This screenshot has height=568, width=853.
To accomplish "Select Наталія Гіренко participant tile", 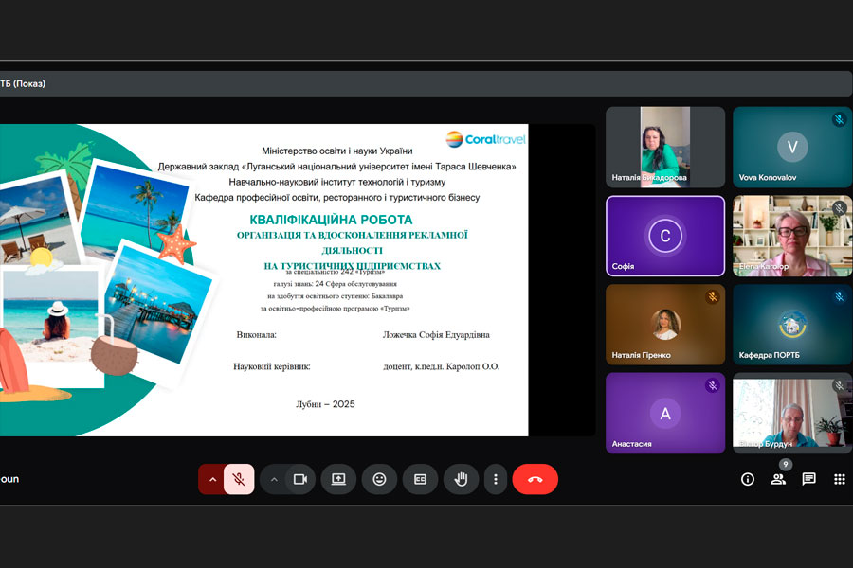I will click(x=665, y=325).
